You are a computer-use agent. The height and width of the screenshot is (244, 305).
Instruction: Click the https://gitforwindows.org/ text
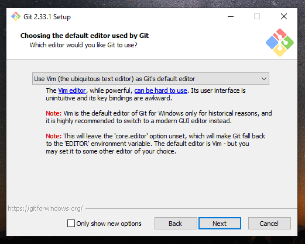coord(45,208)
